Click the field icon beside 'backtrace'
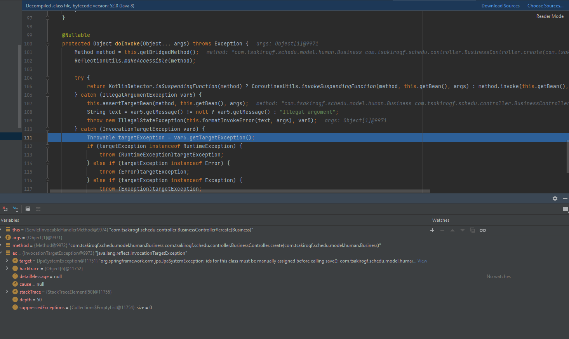The width and height of the screenshot is (569, 339). (x=15, y=268)
